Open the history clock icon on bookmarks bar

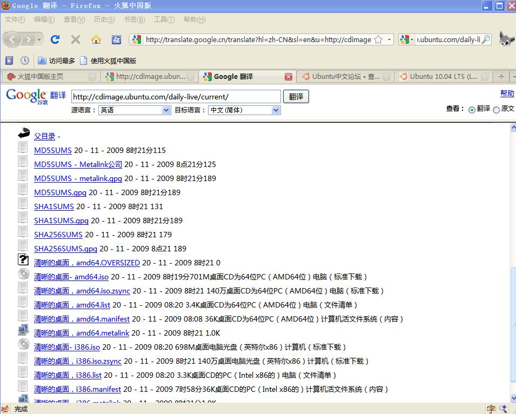[25, 61]
